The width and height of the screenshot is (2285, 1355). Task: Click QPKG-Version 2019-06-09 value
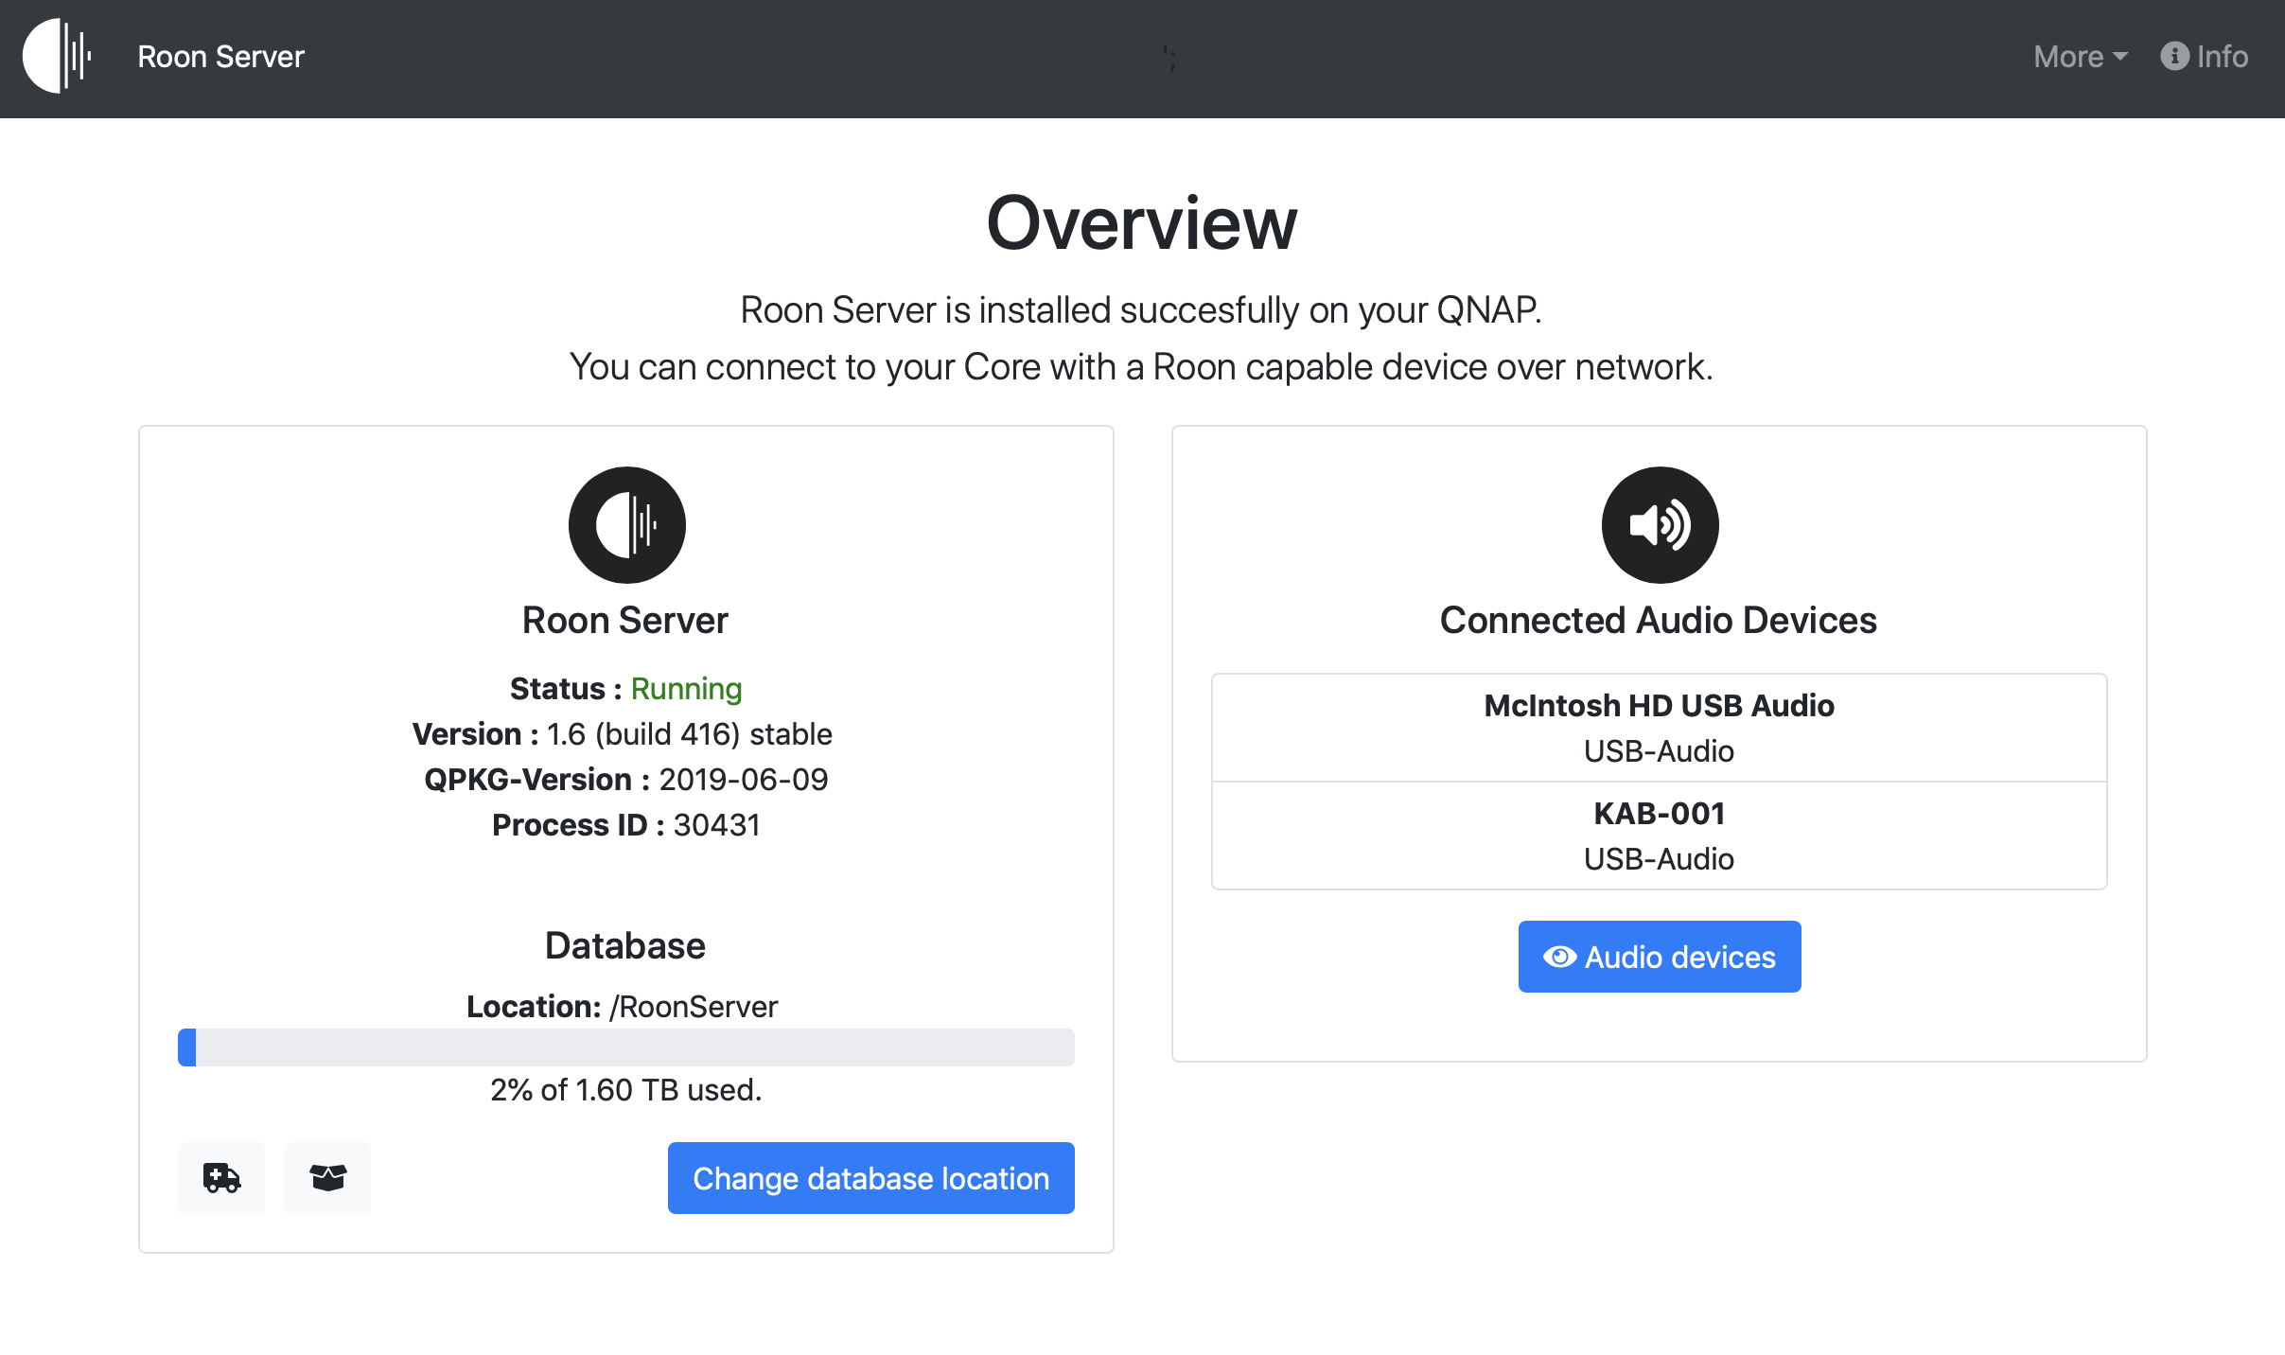click(744, 780)
